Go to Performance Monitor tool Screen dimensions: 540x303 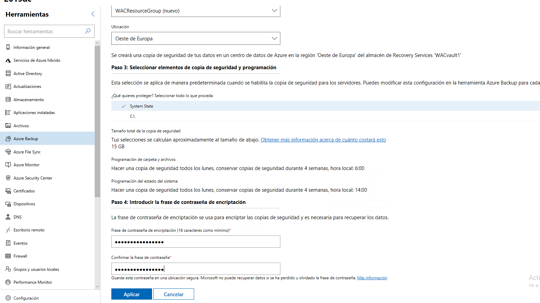[33, 282]
